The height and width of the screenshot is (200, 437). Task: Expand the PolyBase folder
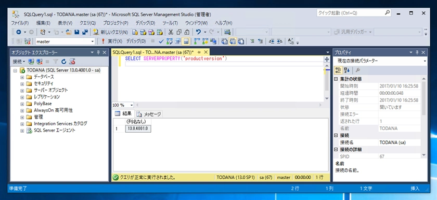tap(22, 104)
